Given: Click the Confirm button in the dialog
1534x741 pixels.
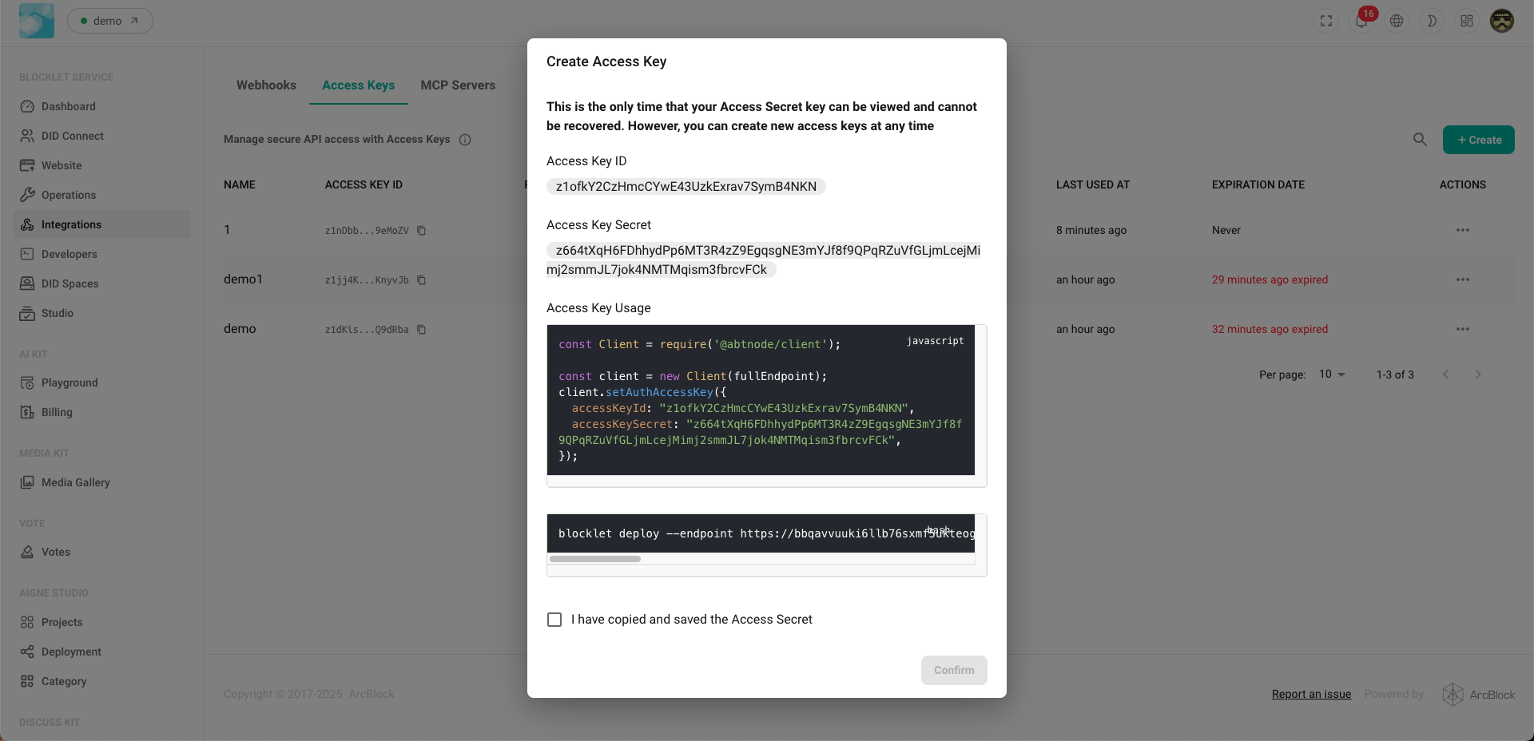Looking at the screenshot, I should (953, 670).
